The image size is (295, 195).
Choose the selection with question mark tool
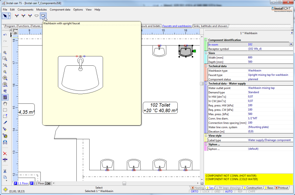(x=5, y=116)
